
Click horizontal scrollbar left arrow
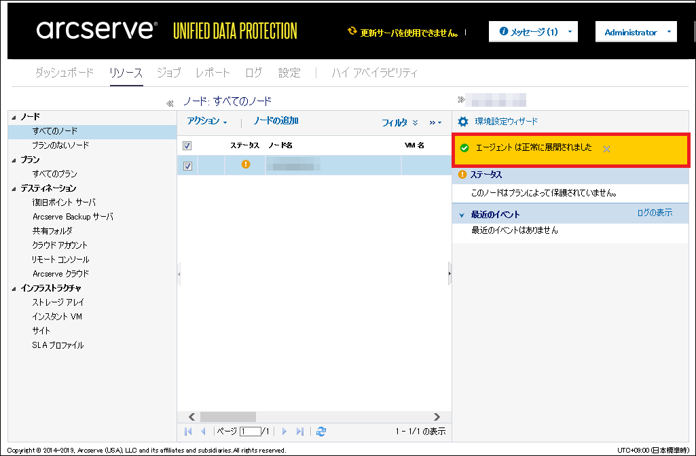[191, 417]
